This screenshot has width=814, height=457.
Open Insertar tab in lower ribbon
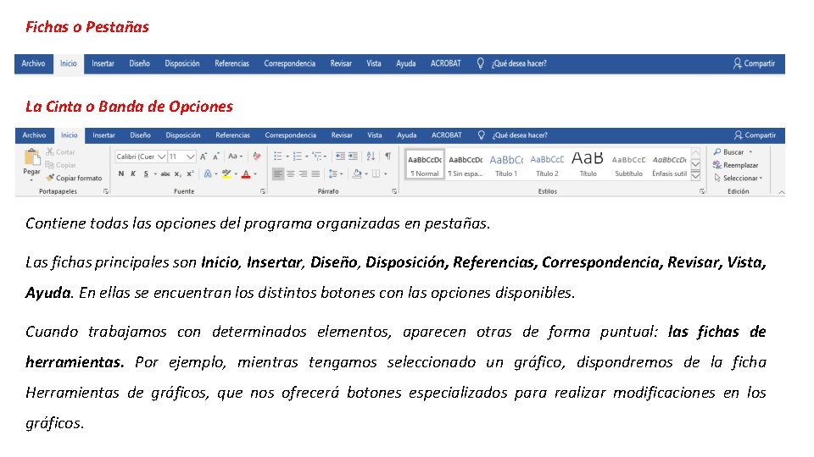click(x=103, y=135)
